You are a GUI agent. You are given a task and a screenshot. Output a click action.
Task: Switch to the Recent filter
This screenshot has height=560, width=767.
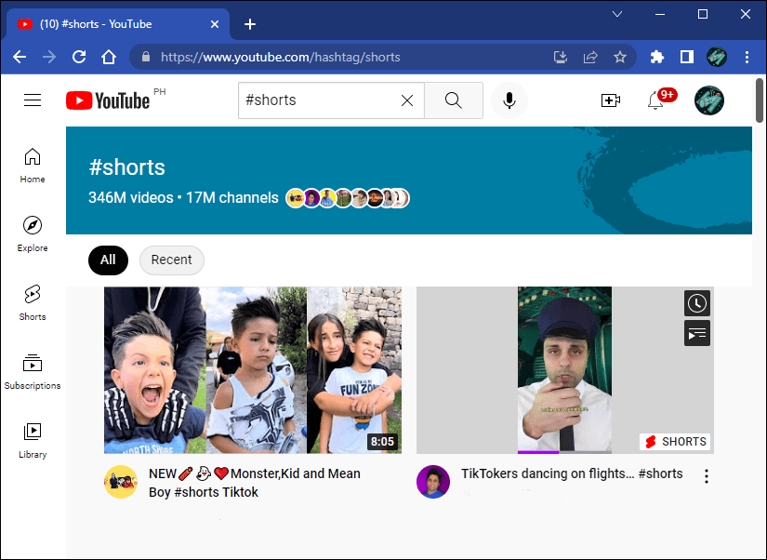point(171,260)
